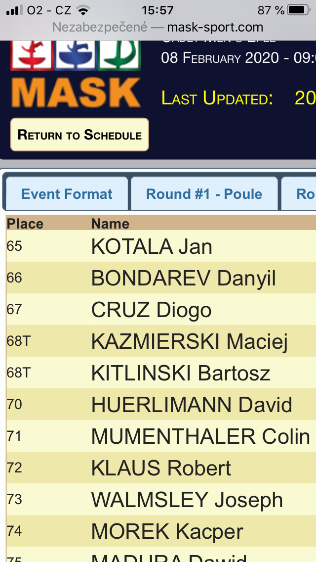Tap the orange MASK logo text
The image size is (316, 562).
click(76, 93)
